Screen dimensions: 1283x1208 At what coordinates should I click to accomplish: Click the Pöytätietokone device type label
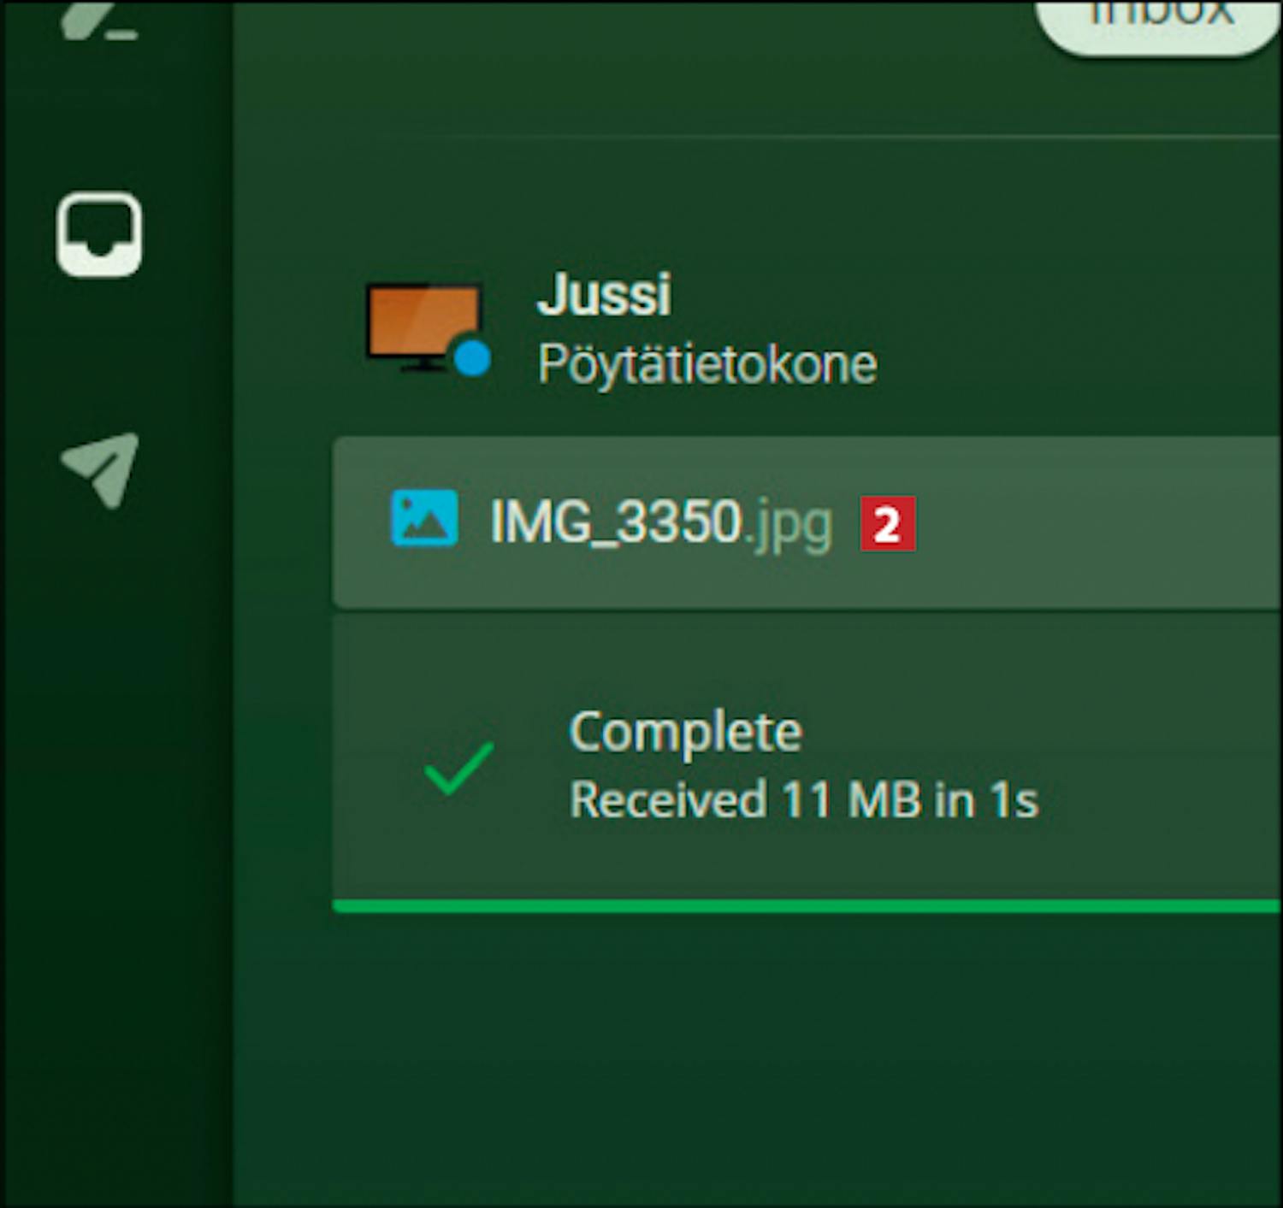pos(707,365)
